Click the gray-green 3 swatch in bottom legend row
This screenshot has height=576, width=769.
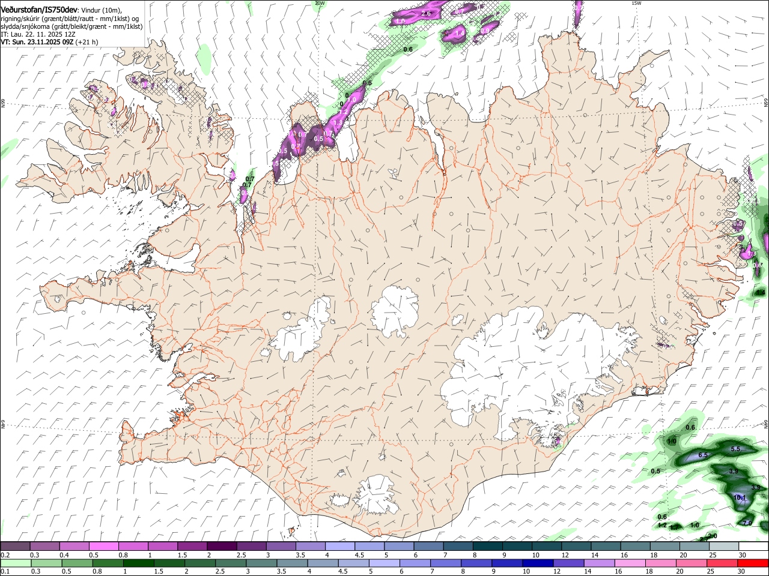pos(261,563)
